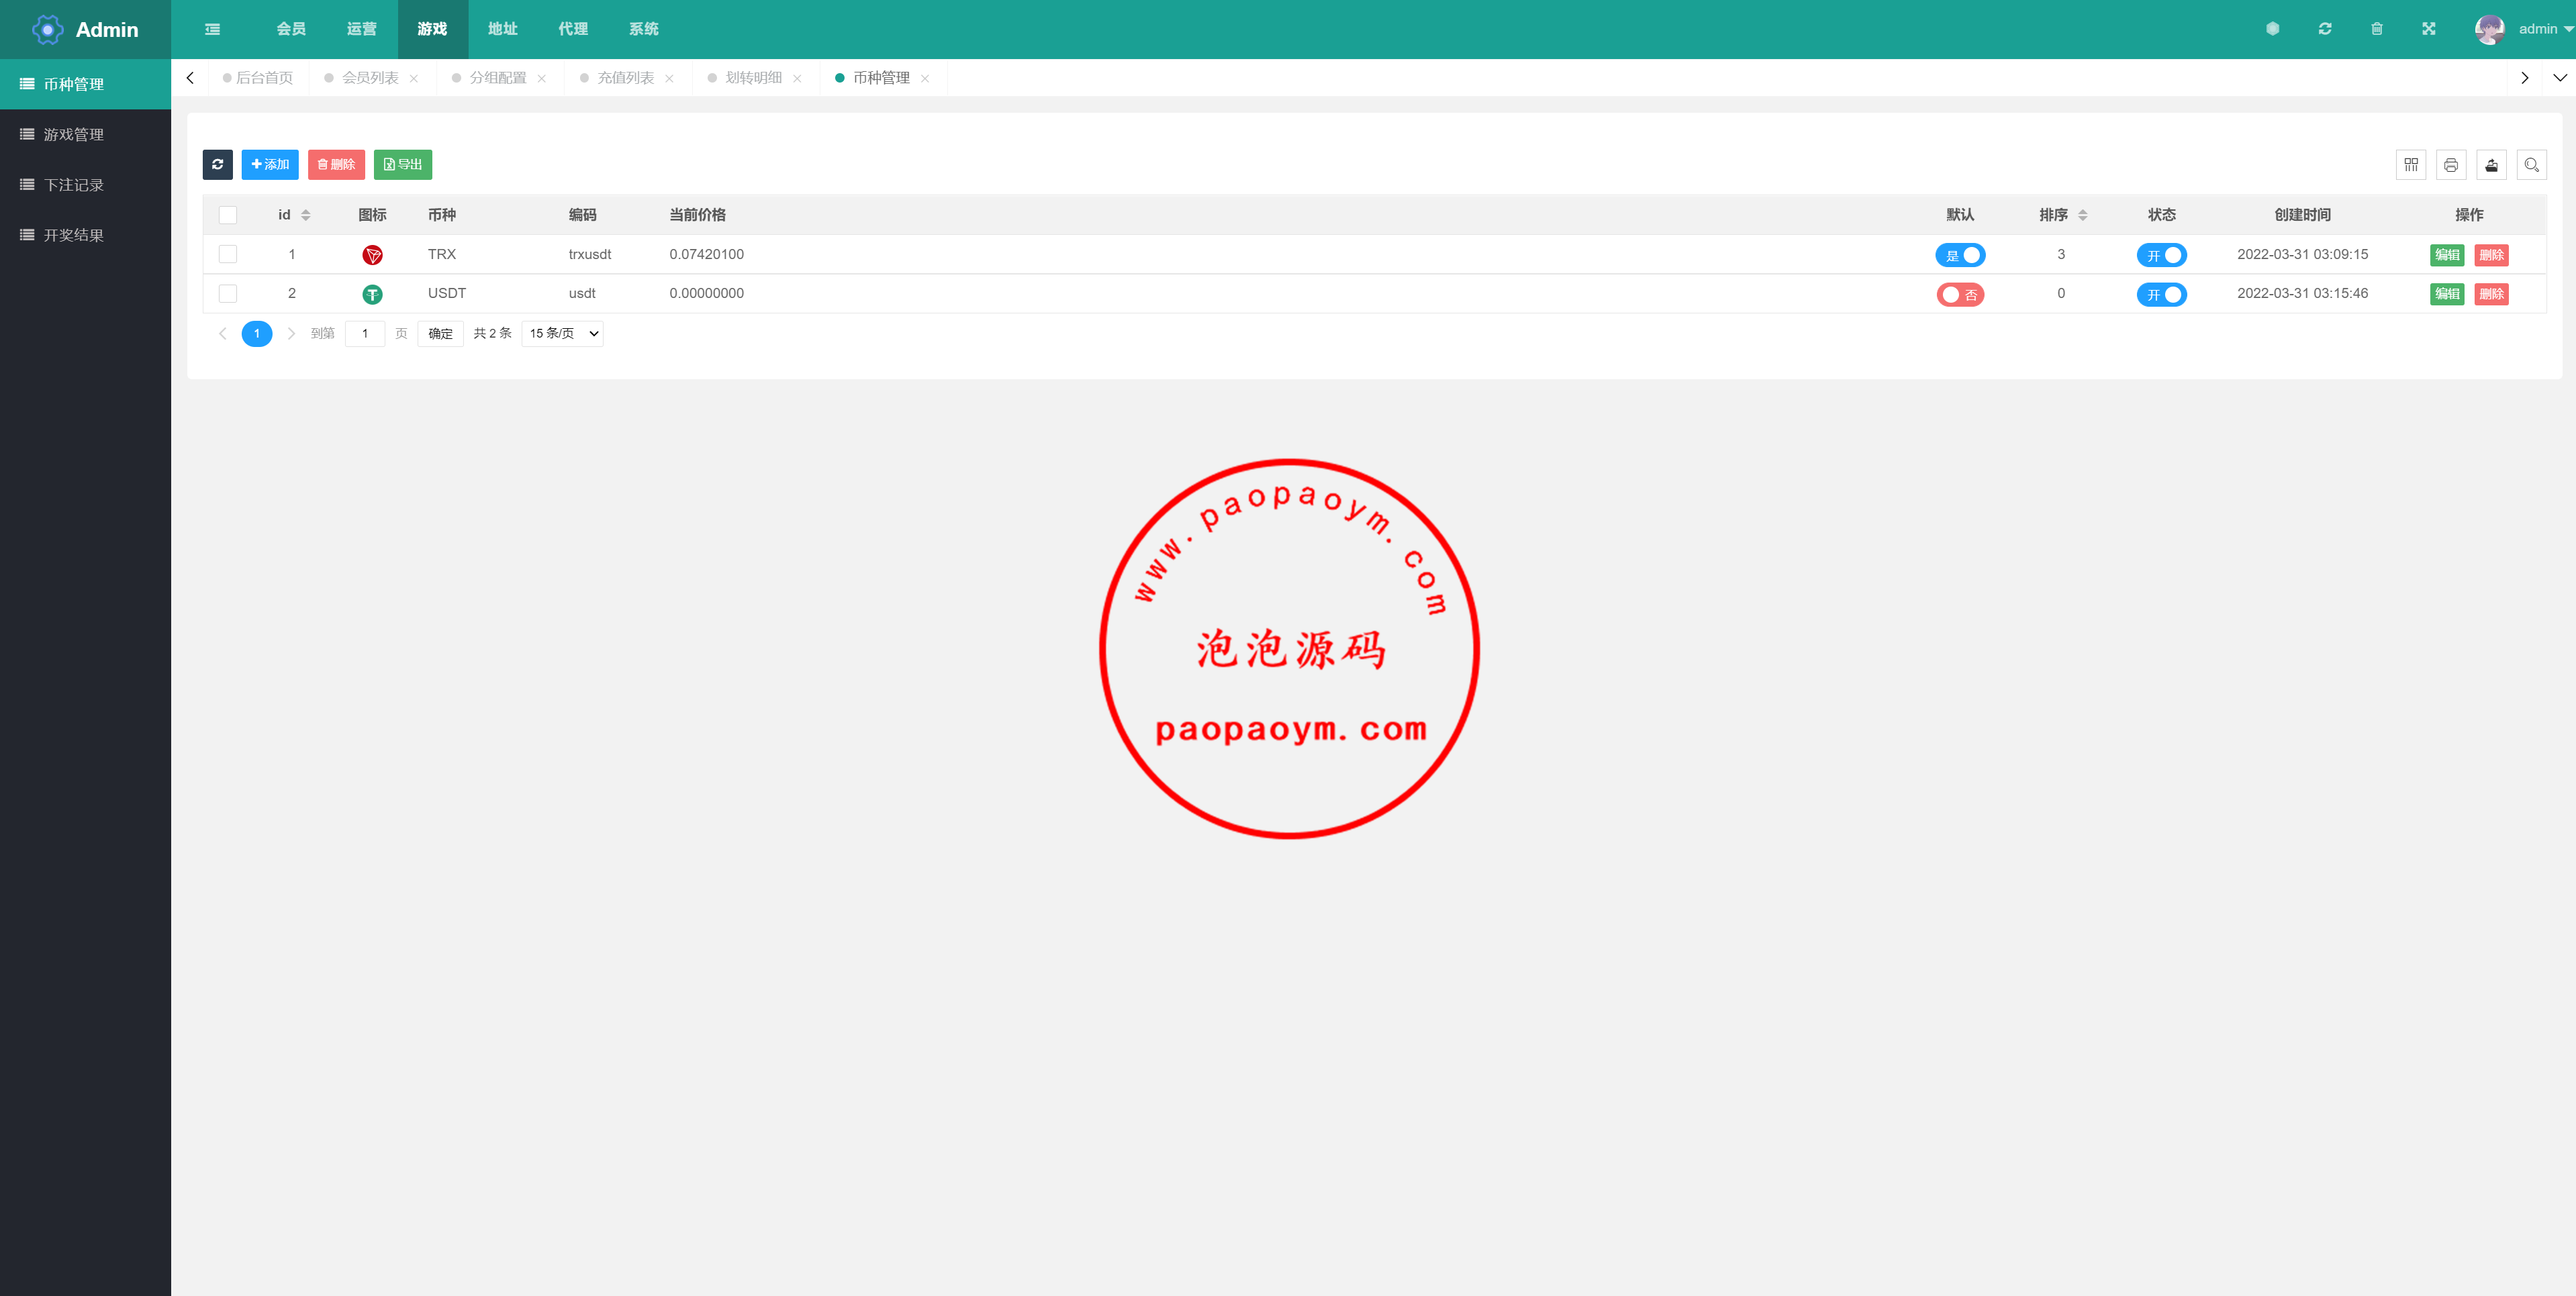Click the print table icon

2450,165
